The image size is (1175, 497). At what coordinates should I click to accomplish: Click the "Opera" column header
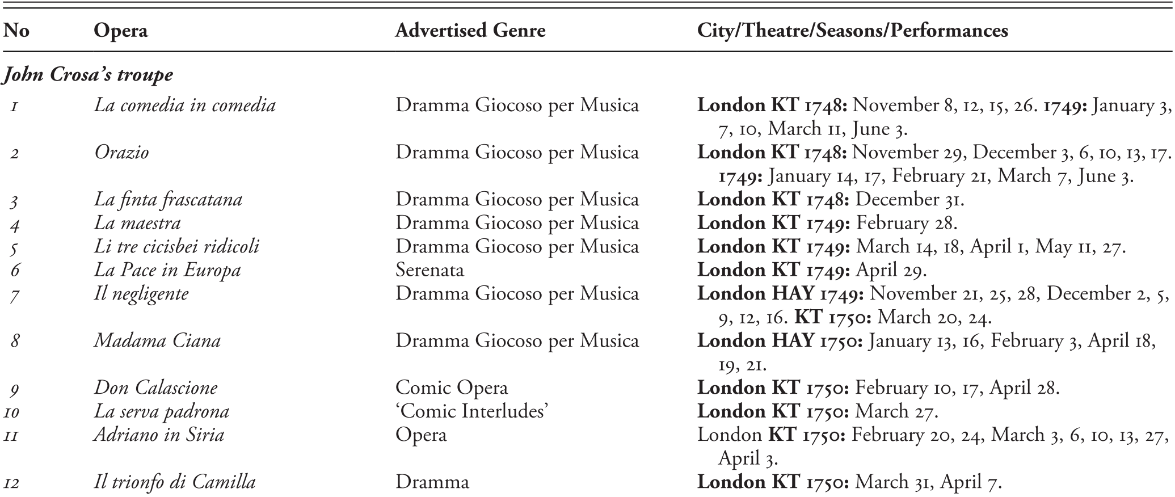point(120,31)
